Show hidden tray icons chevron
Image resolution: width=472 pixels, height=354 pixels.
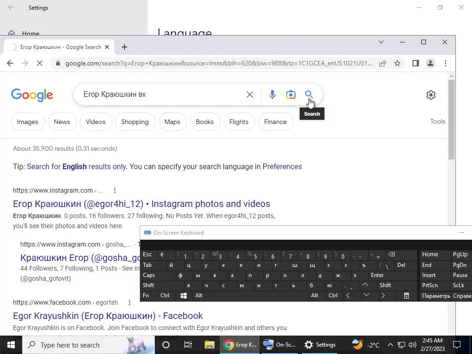390,345
